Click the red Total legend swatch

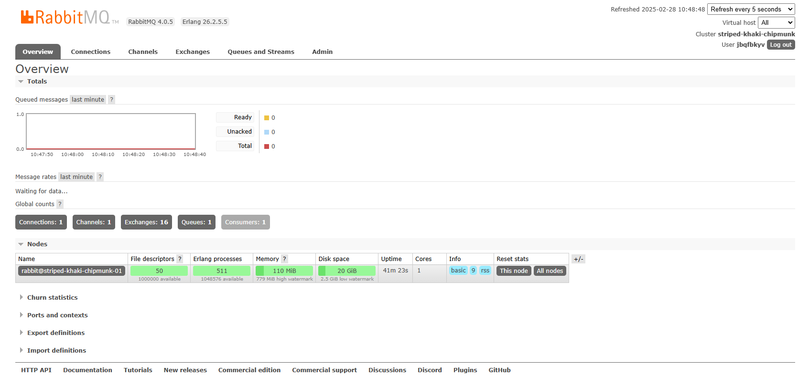267,146
